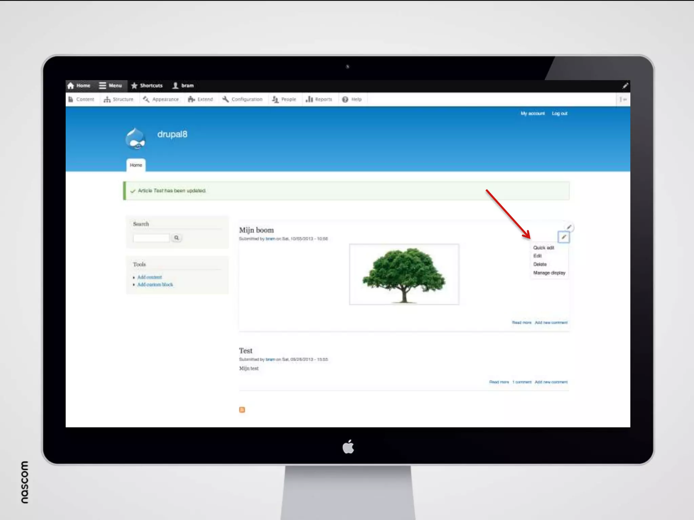The image size is (694, 520).
Task: Toggle toolbar orientation button at right
Action: coord(623,100)
